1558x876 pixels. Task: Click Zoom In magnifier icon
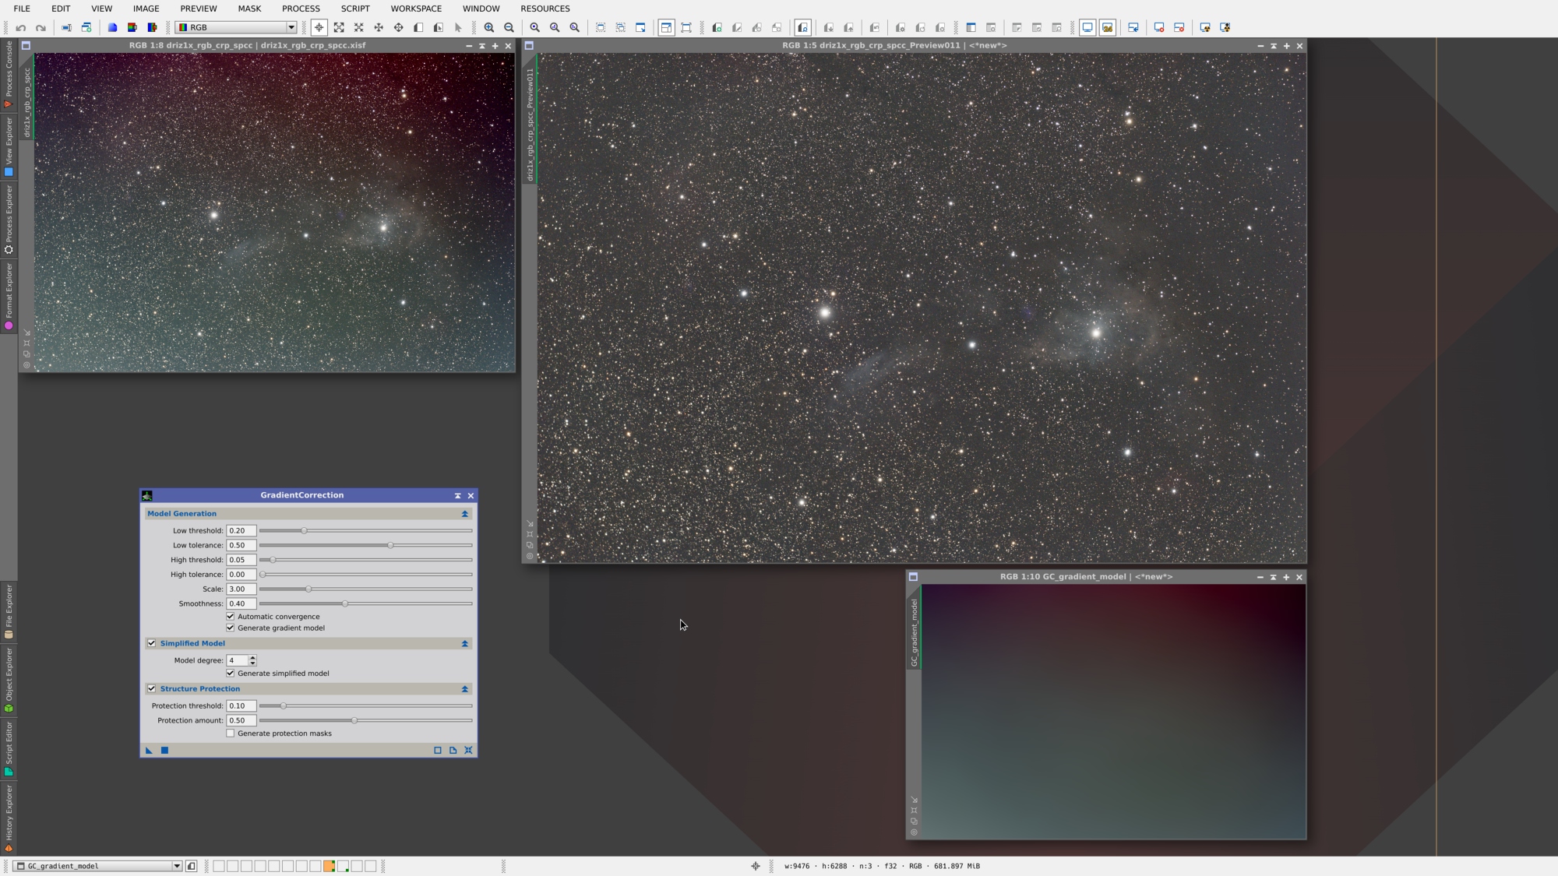489,27
